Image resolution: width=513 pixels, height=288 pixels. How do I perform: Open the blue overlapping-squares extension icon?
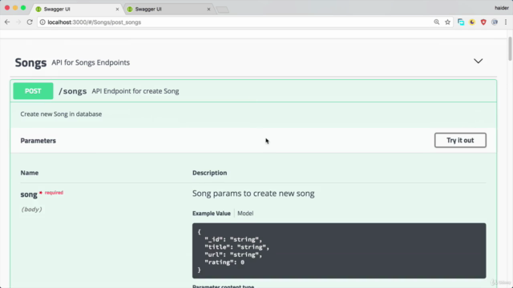461,22
